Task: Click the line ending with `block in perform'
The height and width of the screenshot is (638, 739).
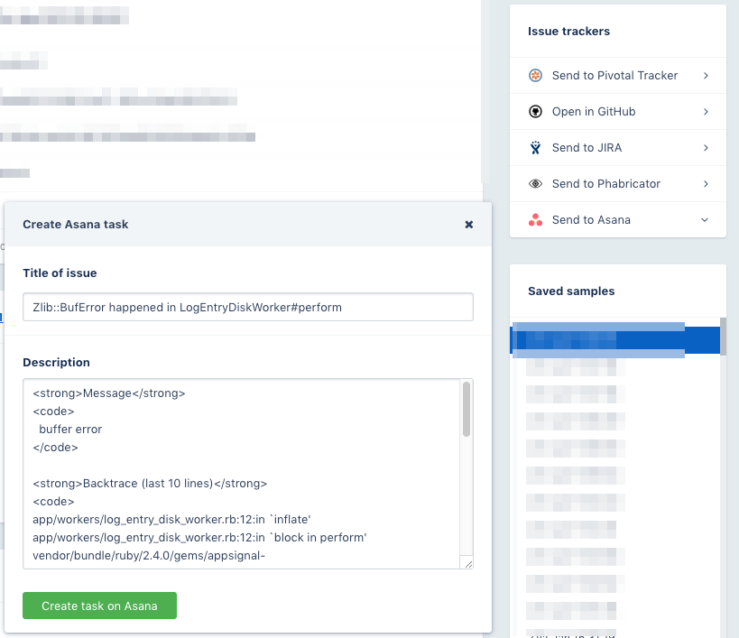Action: pyautogui.click(x=199, y=538)
